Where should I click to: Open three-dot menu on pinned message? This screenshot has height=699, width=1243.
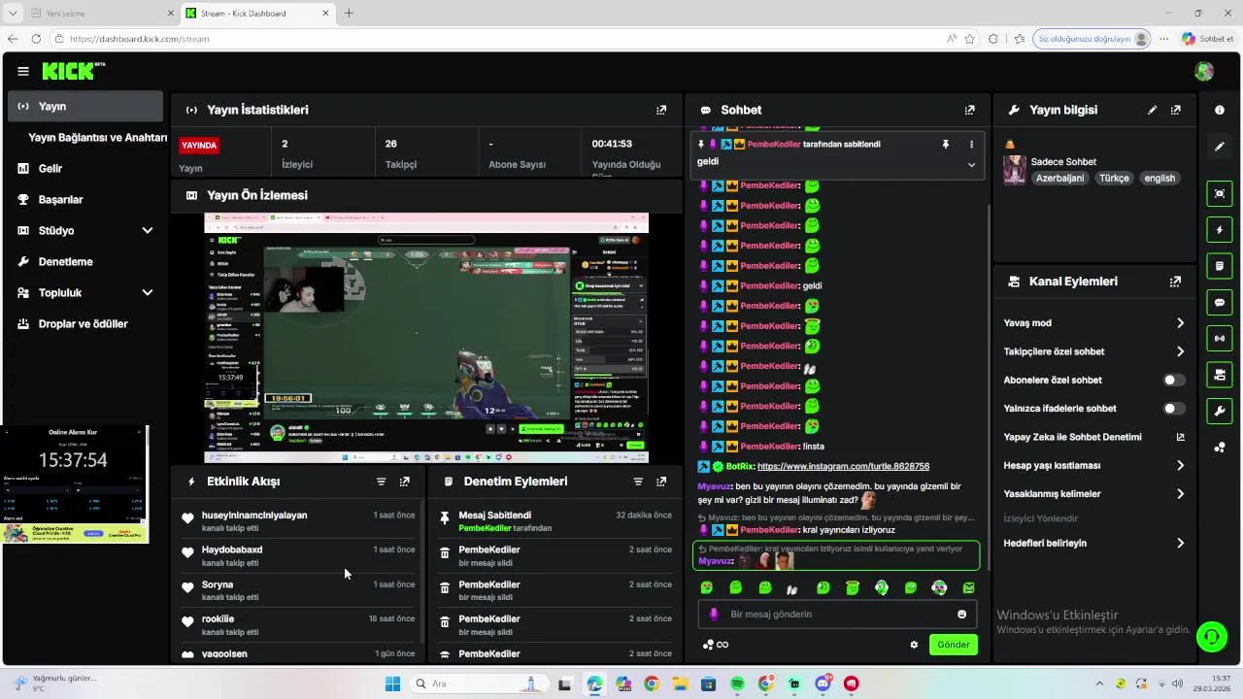click(971, 144)
